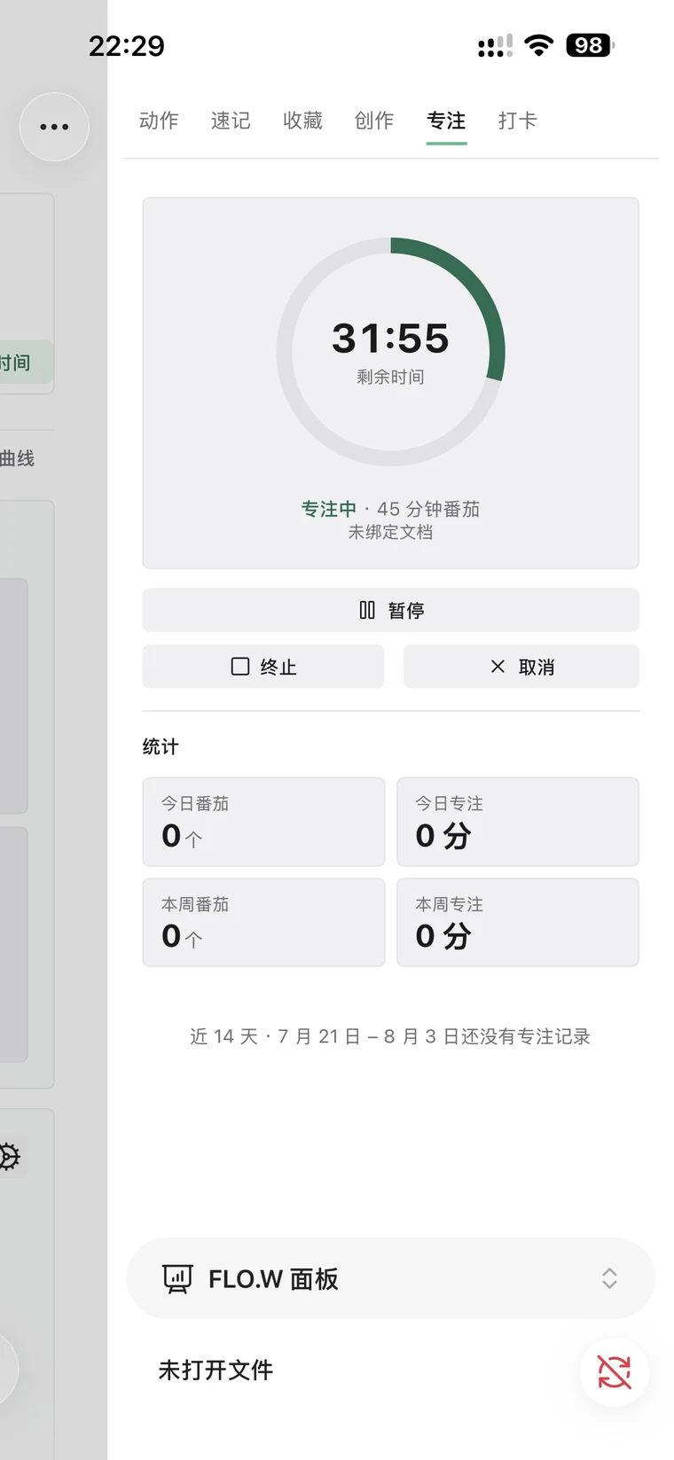This screenshot has width=674, height=1460.
Task: Tap the red sync-disabled icon
Action: pyautogui.click(x=614, y=1372)
